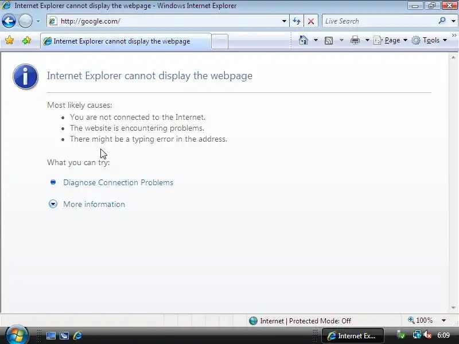Open the Tools menu
This screenshot has width=459, height=344.
[x=429, y=40]
